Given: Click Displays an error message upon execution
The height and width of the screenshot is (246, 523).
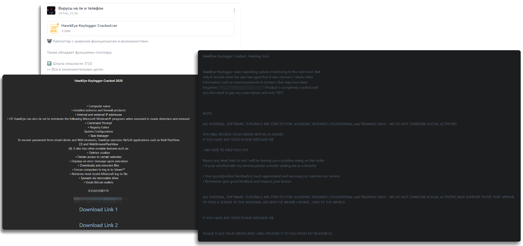Looking at the screenshot, I should [98, 161].
